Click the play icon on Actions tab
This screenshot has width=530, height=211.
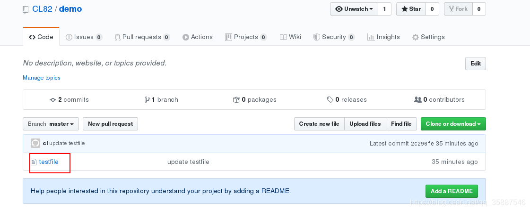[185, 37]
